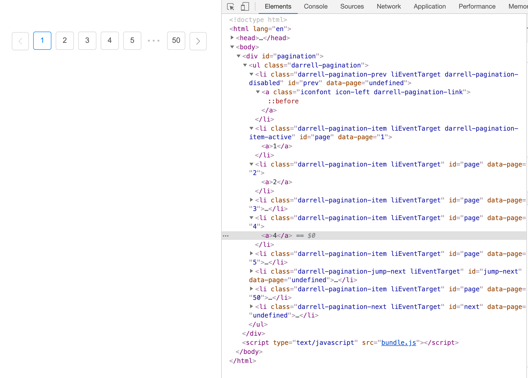Image resolution: width=528 pixels, height=378 pixels.
Task: Click the next page arrow button
Action: [x=198, y=41]
